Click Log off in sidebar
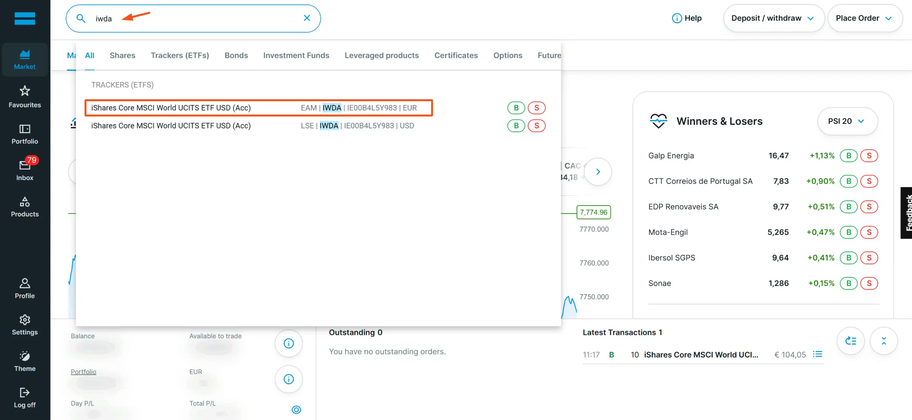The image size is (912, 420). (x=25, y=398)
